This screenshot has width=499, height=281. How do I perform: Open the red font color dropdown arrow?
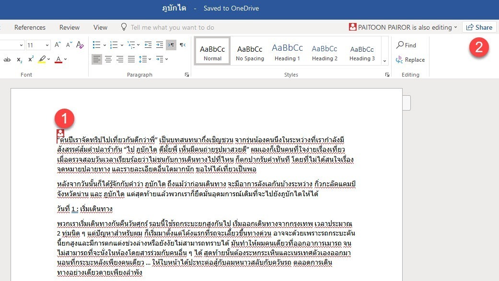tap(66, 60)
